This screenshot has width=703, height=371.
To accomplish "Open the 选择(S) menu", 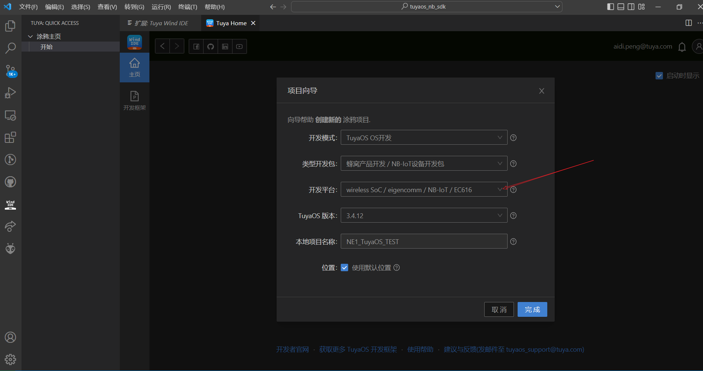I will 80,7.
